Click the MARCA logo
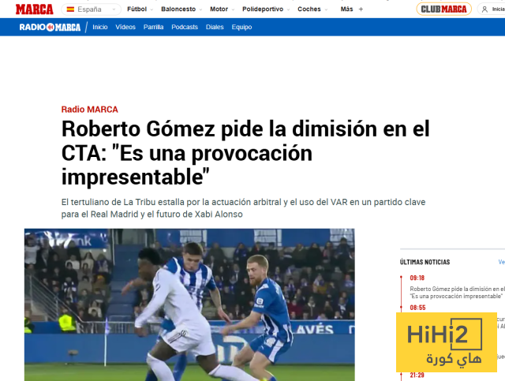Screen dimensions: 505x381 coord(34,9)
